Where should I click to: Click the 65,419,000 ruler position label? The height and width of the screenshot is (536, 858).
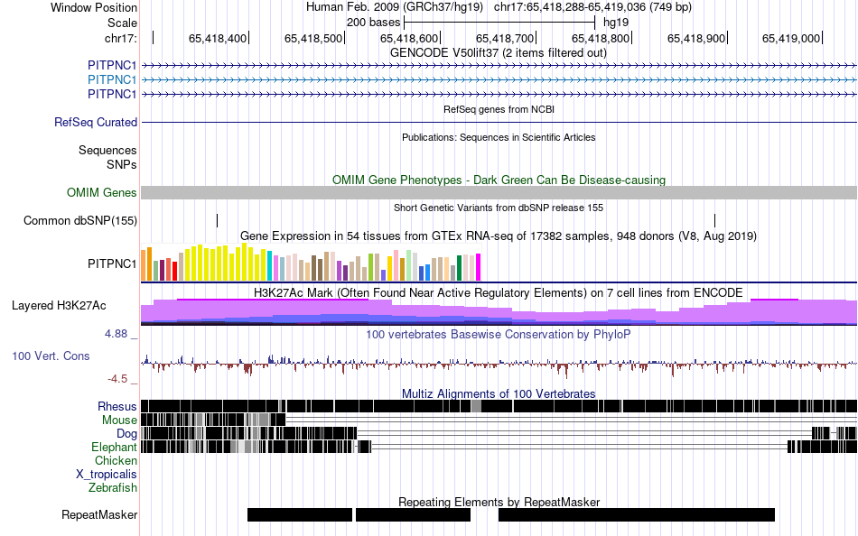click(791, 38)
